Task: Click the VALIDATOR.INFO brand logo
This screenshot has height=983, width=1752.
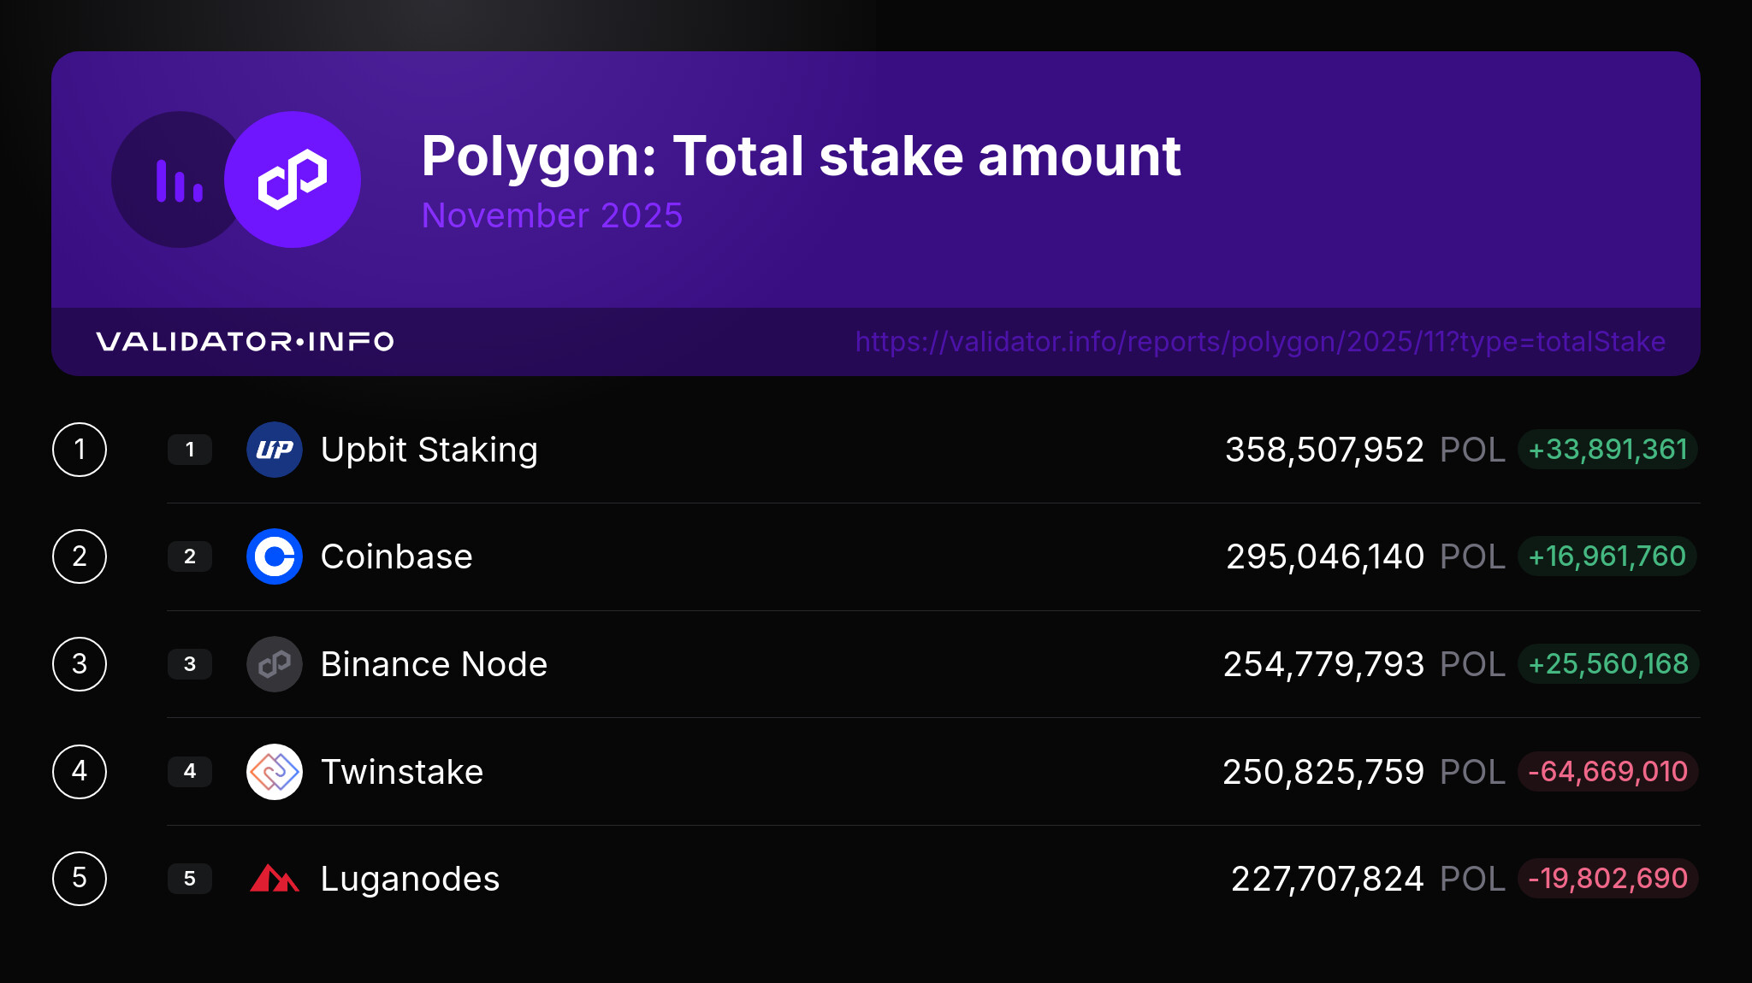Action: [x=245, y=342]
